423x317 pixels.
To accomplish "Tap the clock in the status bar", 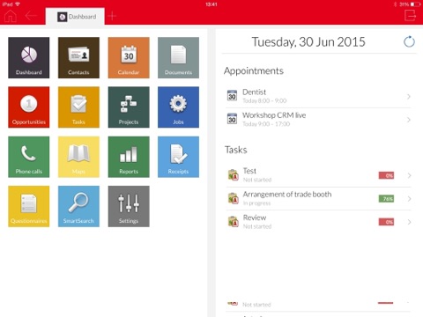I will [x=211, y=4].
